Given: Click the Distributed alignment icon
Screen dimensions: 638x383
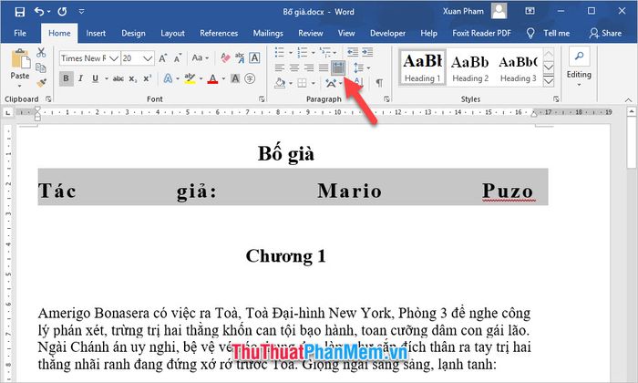Looking at the screenshot, I should [x=338, y=67].
